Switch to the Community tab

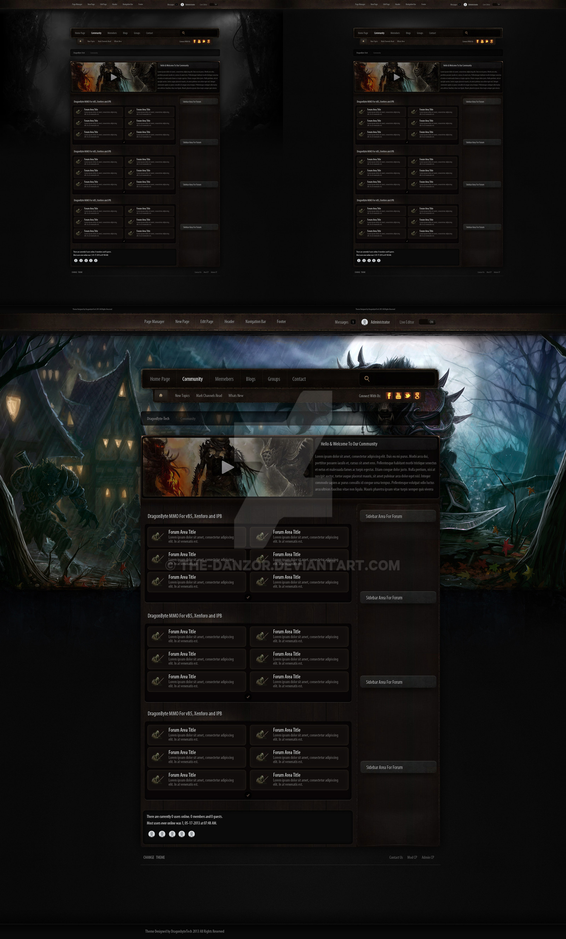(x=192, y=379)
